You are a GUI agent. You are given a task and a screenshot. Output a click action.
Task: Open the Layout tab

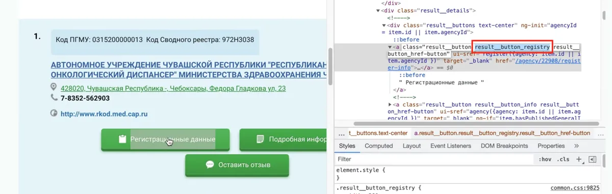click(x=412, y=146)
